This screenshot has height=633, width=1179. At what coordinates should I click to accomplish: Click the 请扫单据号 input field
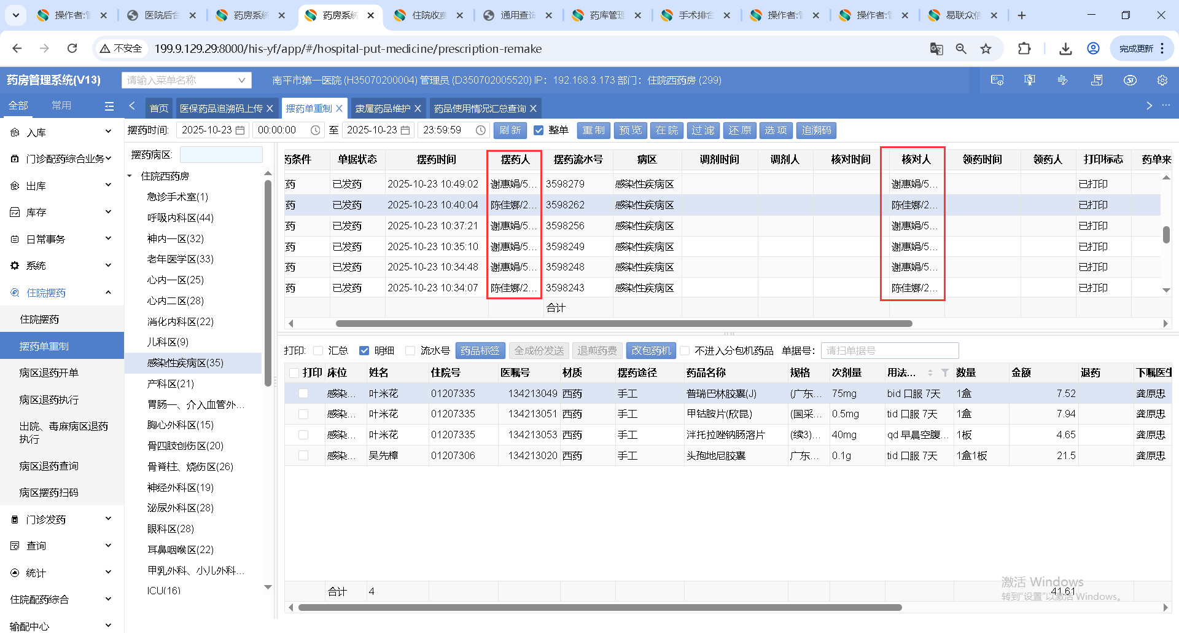[889, 351]
